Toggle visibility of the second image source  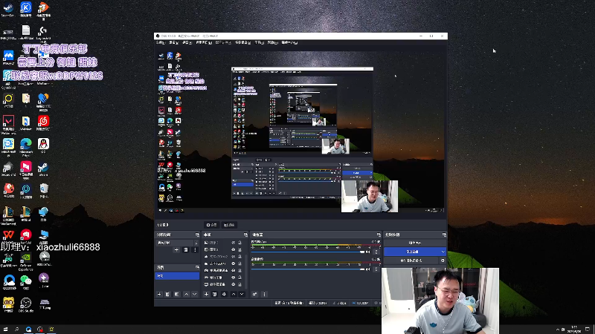point(234,249)
